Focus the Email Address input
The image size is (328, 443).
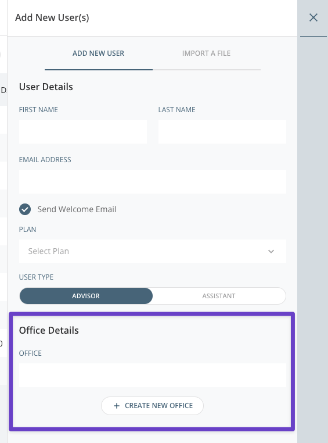coord(153,181)
